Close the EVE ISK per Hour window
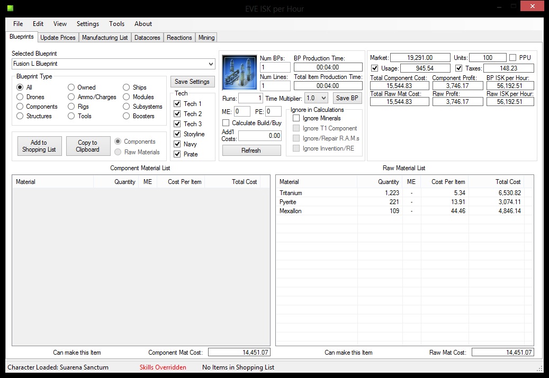Image resolution: width=549 pixels, height=378 pixels. 532,6
